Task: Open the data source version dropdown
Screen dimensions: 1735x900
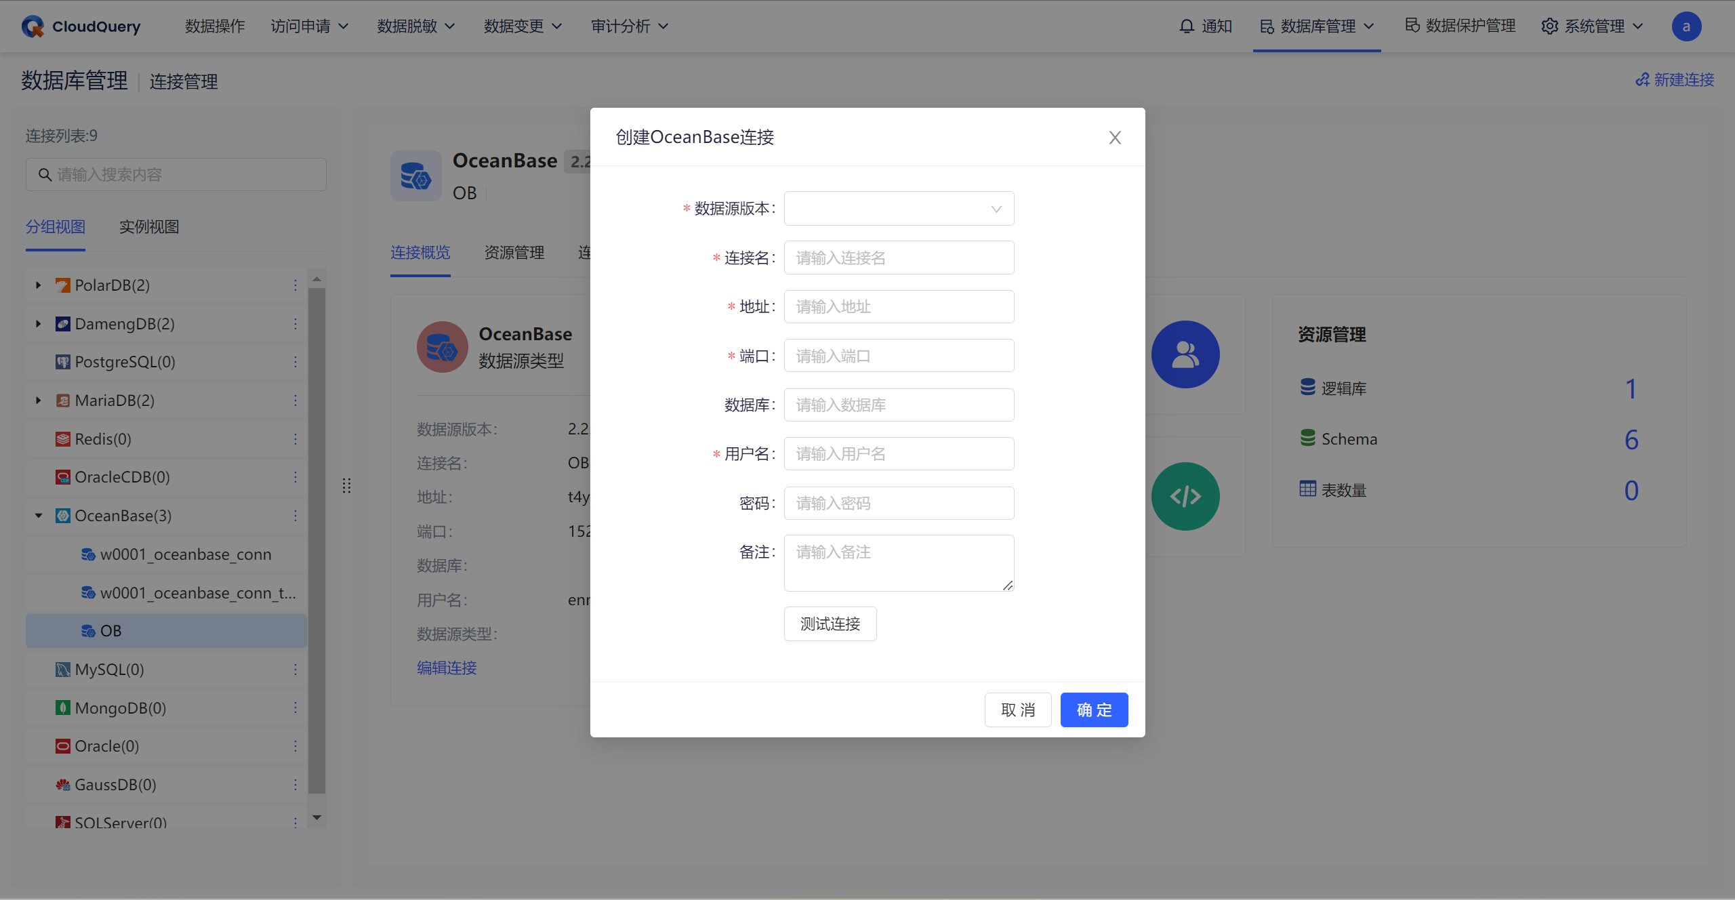Action: 899,209
